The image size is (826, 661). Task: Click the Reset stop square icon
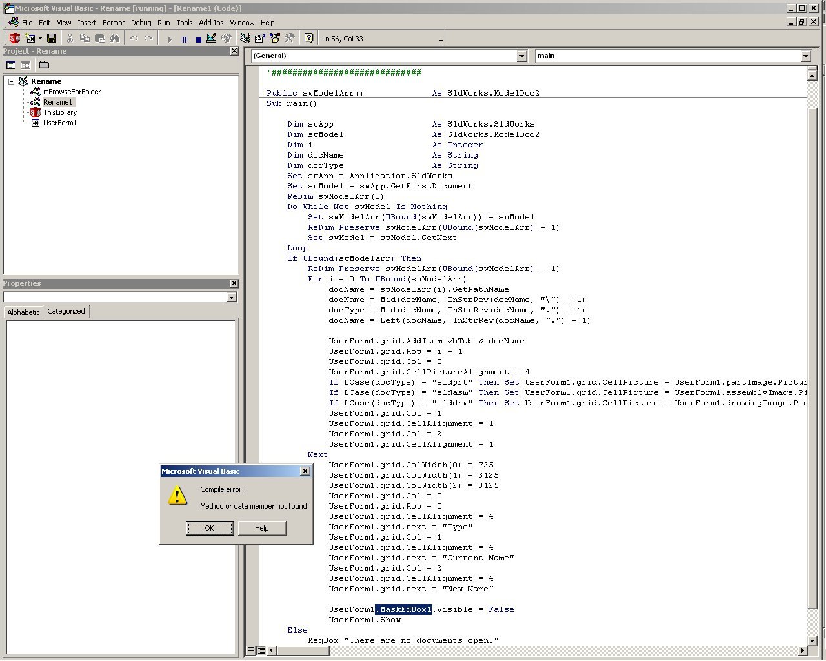[x=199, y=39]
